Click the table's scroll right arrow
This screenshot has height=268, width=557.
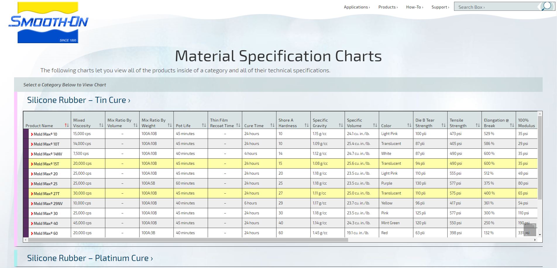click(x=535, y=240)
